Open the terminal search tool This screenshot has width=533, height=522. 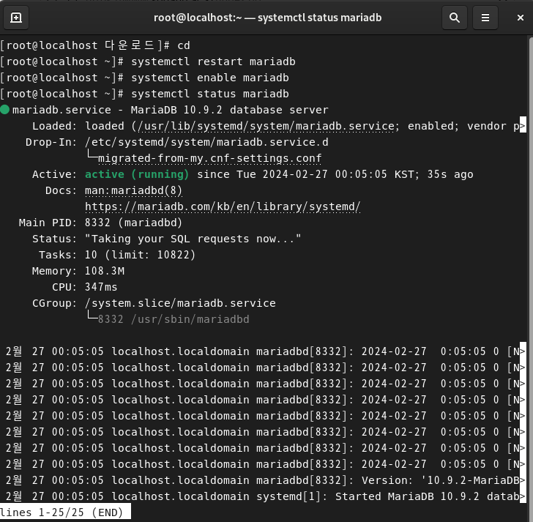455,18
